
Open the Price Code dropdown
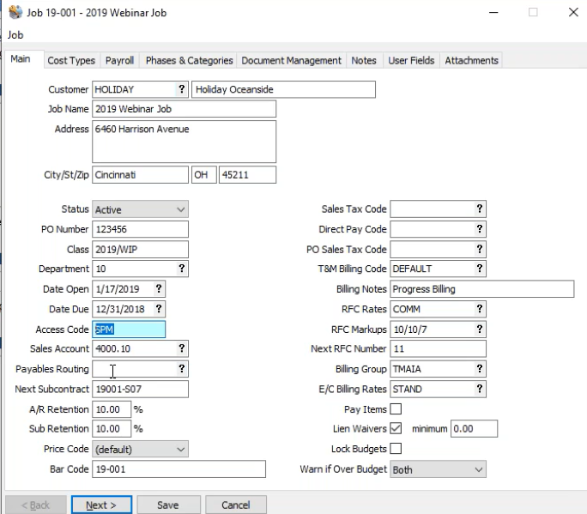(x=140, y=449)
